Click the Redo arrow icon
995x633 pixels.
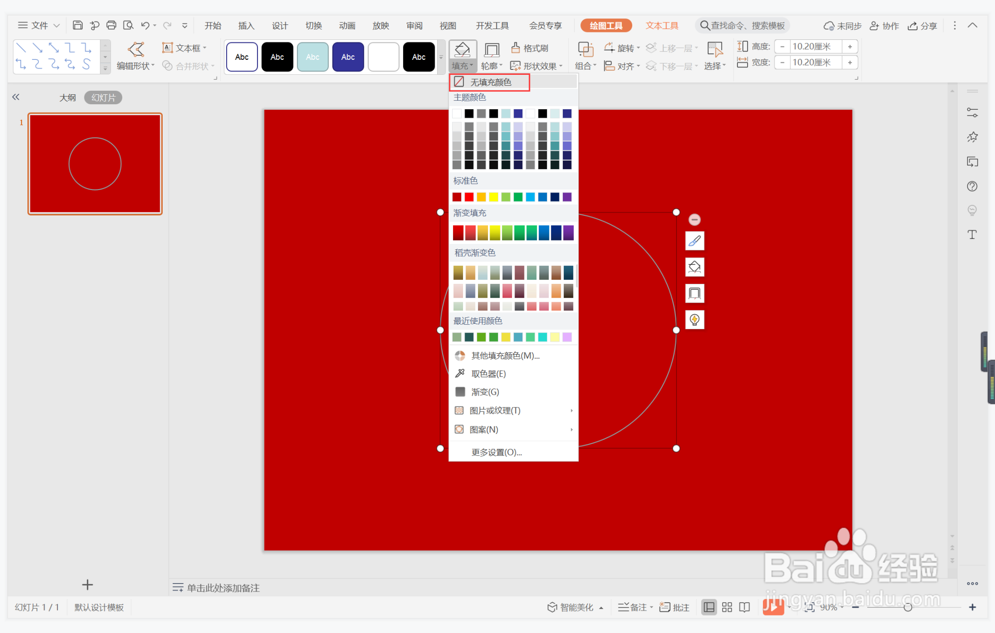point(167,25)
